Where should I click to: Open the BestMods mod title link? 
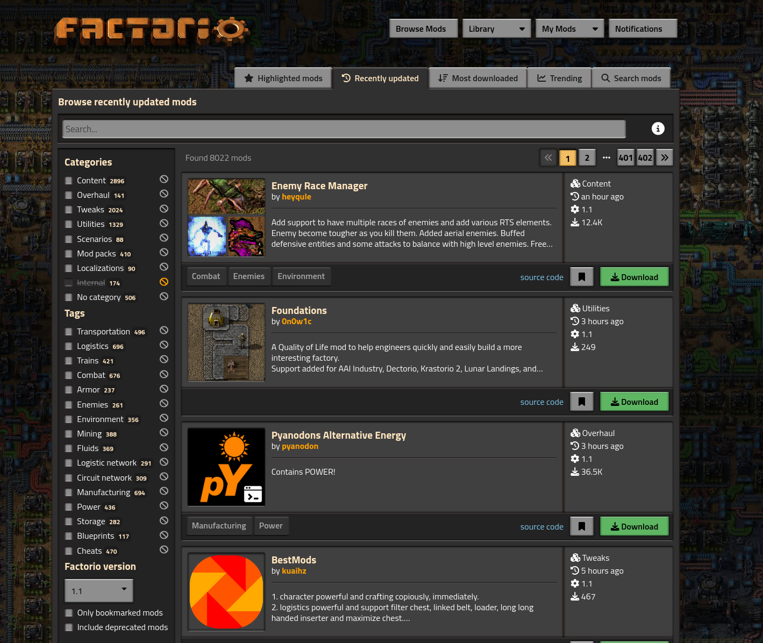294,560
